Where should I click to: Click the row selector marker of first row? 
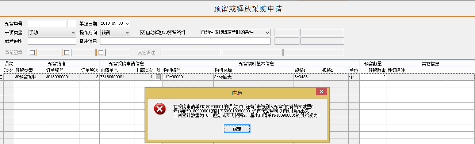[1, 77]
